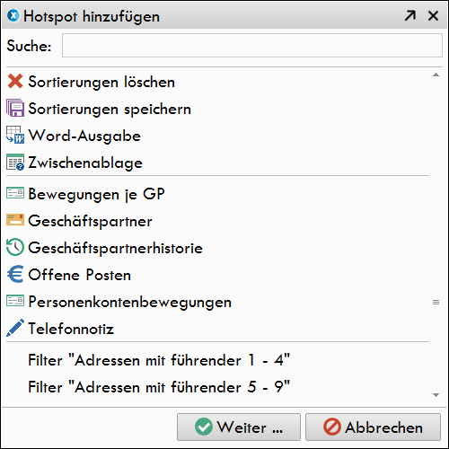Click into the Suche search field
Image resolution: width=449 pixels, height=449 pixels.
[x=252, y=46]
